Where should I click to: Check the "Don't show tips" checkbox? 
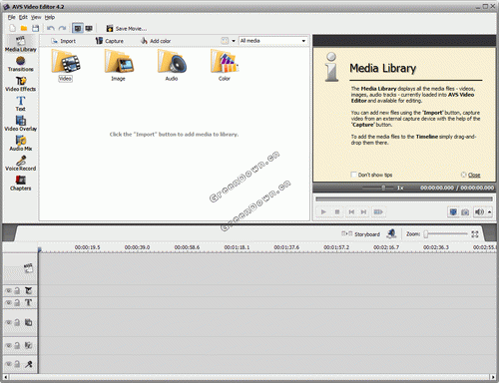pos(353,175)
